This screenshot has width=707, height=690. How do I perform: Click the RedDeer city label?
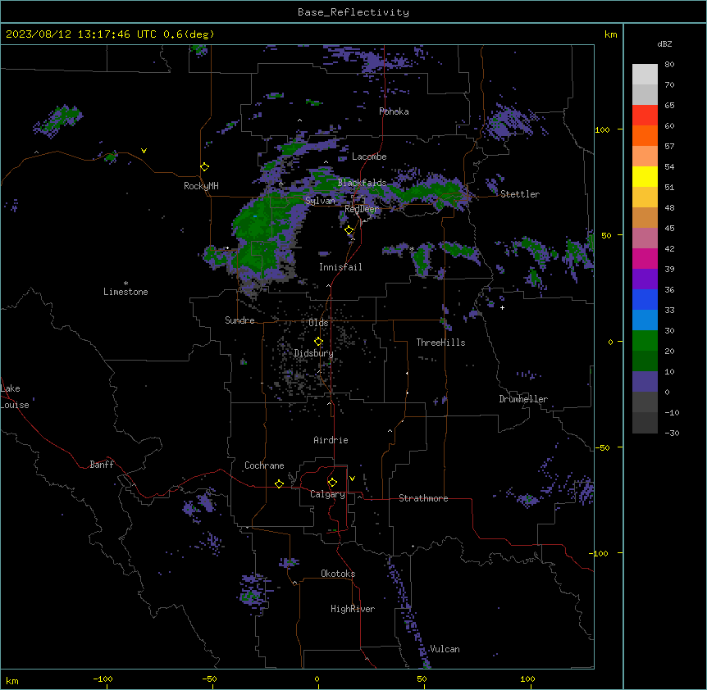(361, 209)
